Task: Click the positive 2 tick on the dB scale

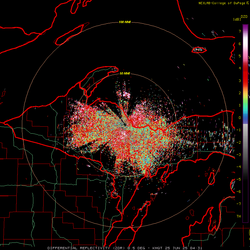Action: [x=240, y=93]
